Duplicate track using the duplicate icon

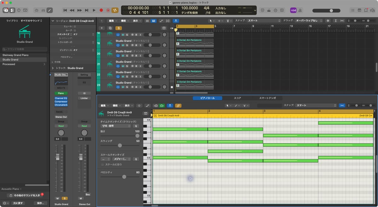(110, 28)
